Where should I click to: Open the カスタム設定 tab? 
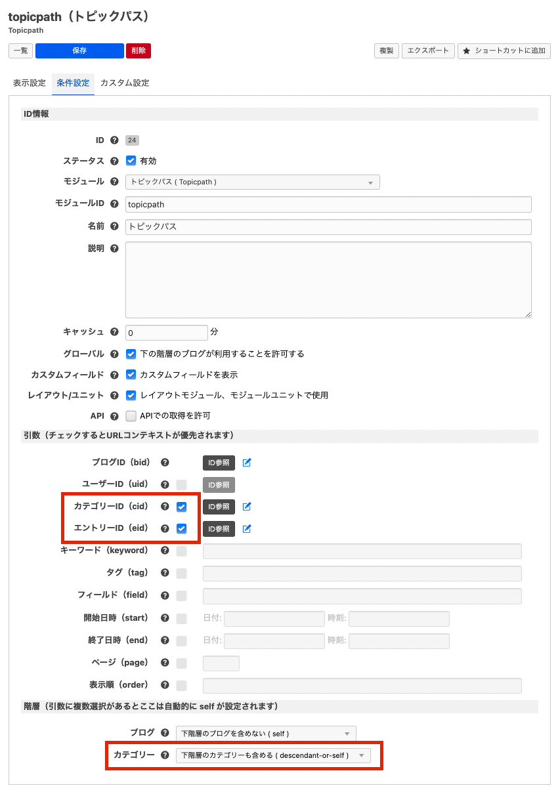point(125,83)
